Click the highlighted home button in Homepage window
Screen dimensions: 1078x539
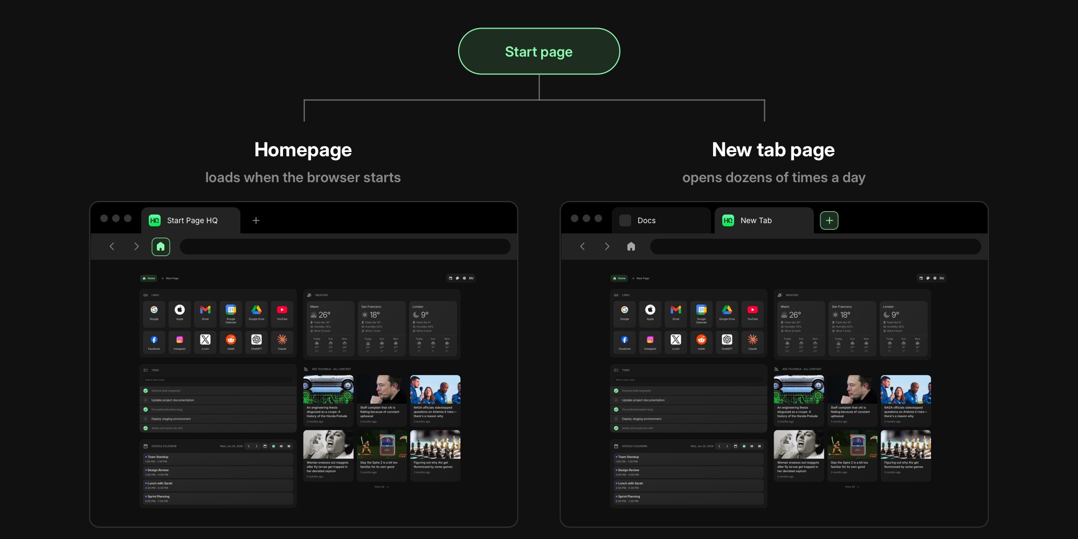pos(161,246)
